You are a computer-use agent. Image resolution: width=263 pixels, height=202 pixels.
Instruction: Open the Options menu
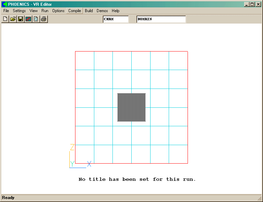point(58,11)
